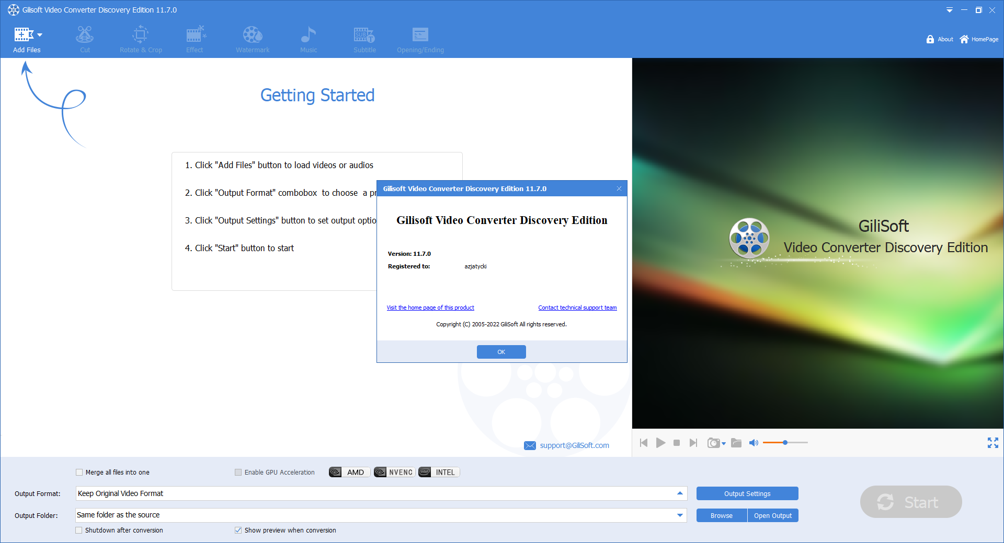Image resolution: width=1004 pixels, height=543 pixels.
Task: Click the copyright 2005-2022 GiliSoft text
Action: tap(501, 324)
